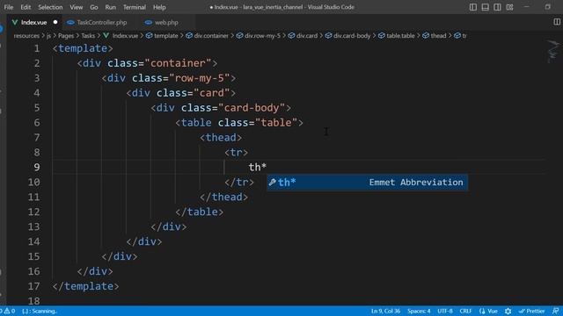563x316 pixels.
Task: Click CRLF line ending indicator
Action: 465,311
